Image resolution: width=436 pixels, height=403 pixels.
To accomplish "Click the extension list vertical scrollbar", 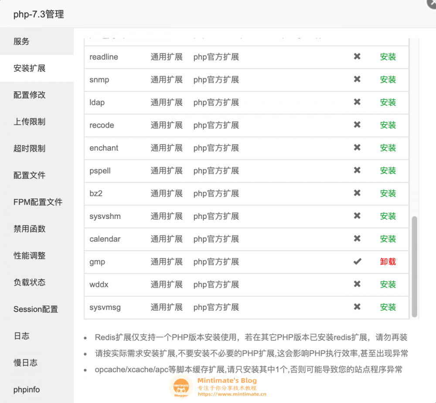I will [414, 266].
